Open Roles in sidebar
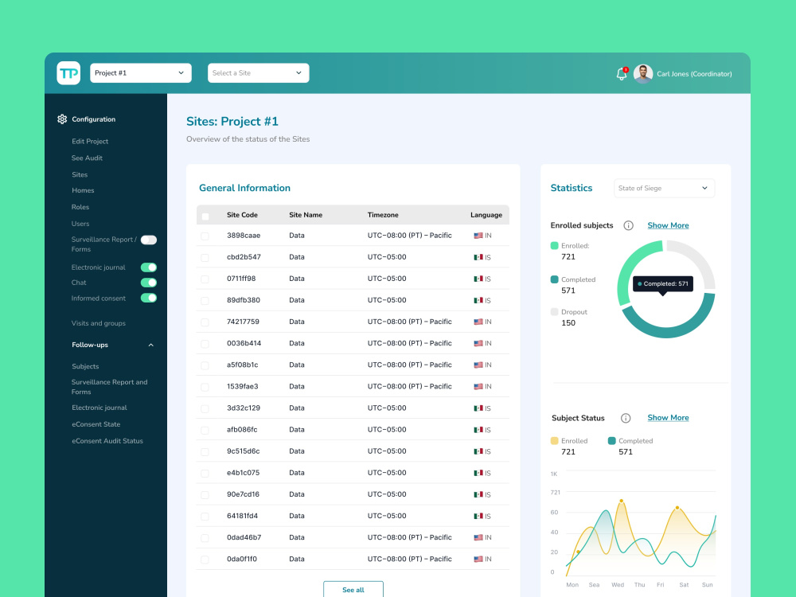The image size is (796, 597). [80, 207]
